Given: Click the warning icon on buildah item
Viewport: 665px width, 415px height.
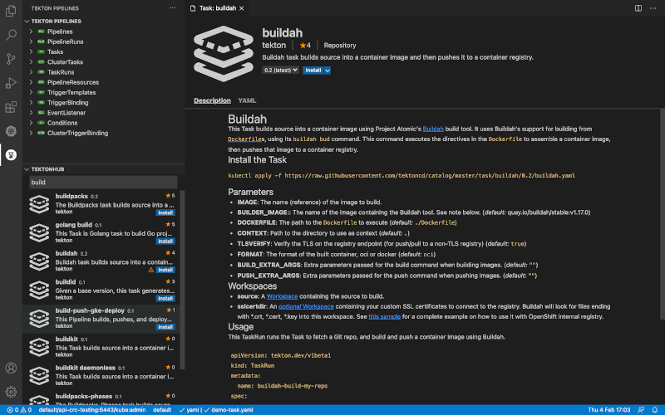Looking at the screenshot, I should tap(151, 270).
